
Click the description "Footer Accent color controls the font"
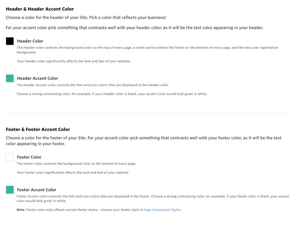click(153, 196)
